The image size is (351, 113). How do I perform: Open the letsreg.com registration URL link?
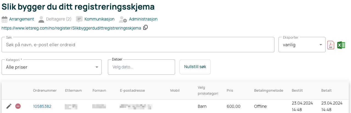[x=71, y=28]
